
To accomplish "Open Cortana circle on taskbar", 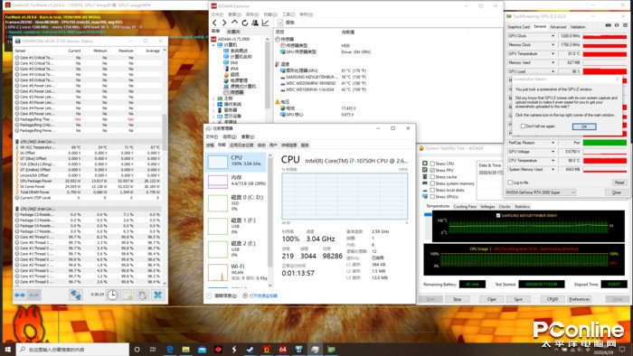I will click(137, 350).
